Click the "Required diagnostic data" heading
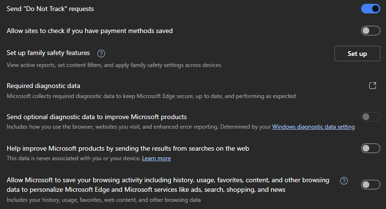Screen dimensions: 386x209 tap(43, 86)
